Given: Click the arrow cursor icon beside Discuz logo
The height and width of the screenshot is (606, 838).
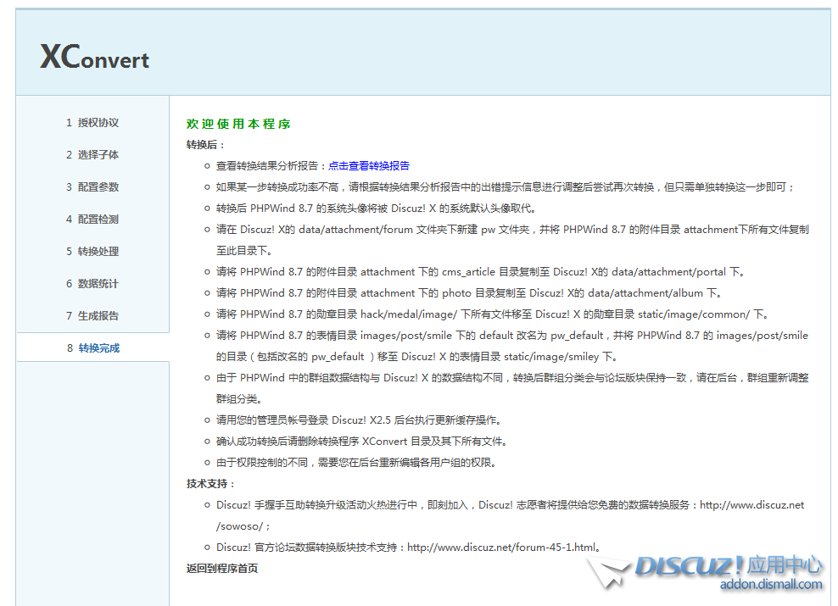Looking at the screenshot, I should [x=607, y=572].
